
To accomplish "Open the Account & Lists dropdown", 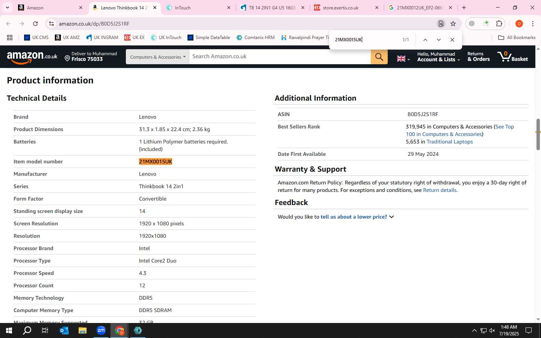I will tap(438, 57).
